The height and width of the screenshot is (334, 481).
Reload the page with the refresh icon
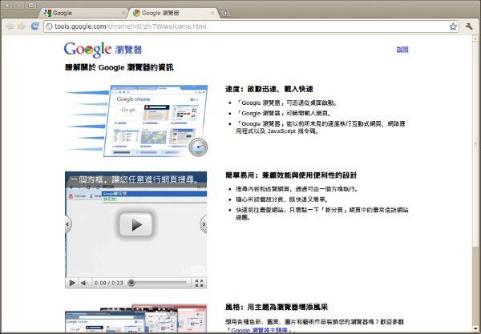tap(35, 26)
